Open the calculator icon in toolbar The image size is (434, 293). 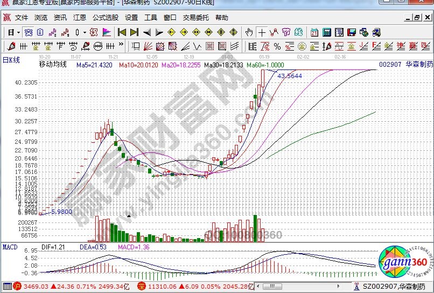(x=327, y=32)
